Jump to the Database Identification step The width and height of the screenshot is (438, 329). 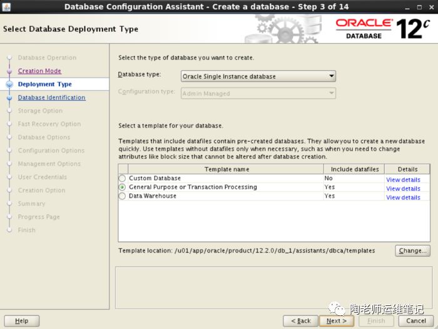pyautogui.click(x=51, y=98)
